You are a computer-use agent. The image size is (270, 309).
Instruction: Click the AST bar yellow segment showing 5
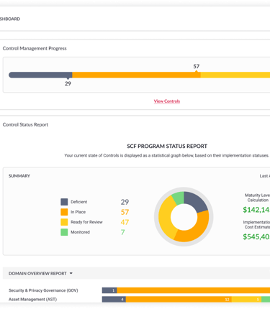(x=246, y=299)
